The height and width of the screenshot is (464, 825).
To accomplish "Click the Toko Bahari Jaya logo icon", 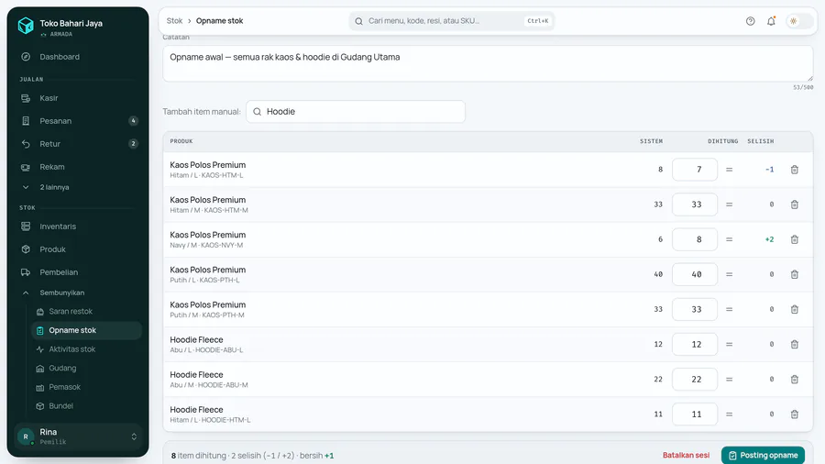I will click(26, 26).
